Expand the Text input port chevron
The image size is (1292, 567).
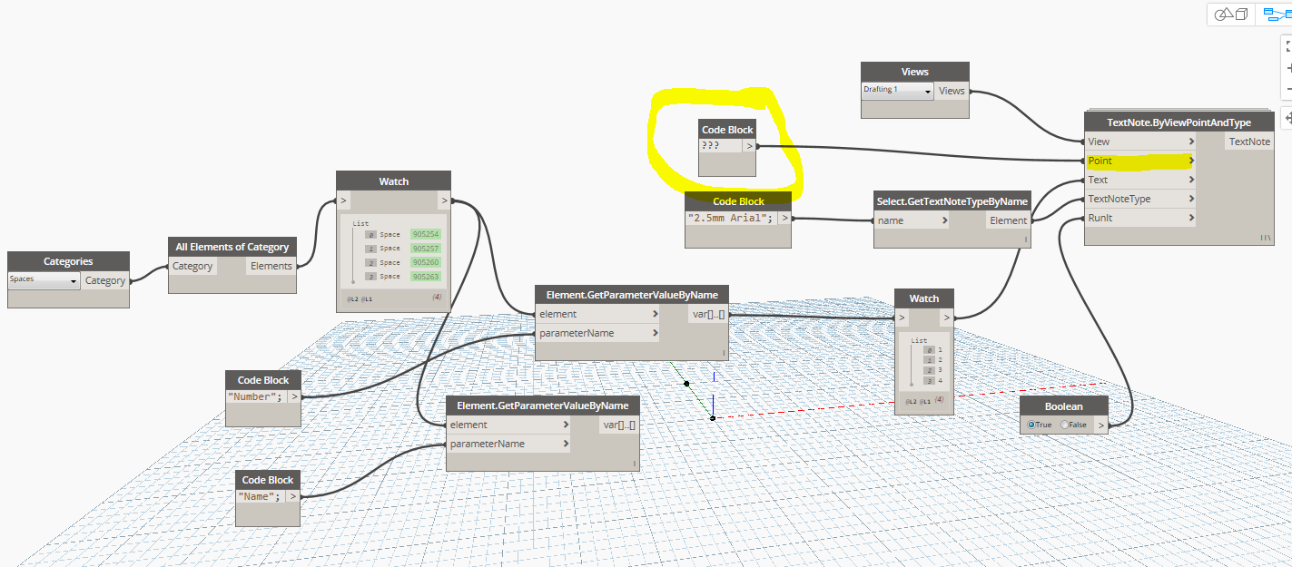point(1190,180)
